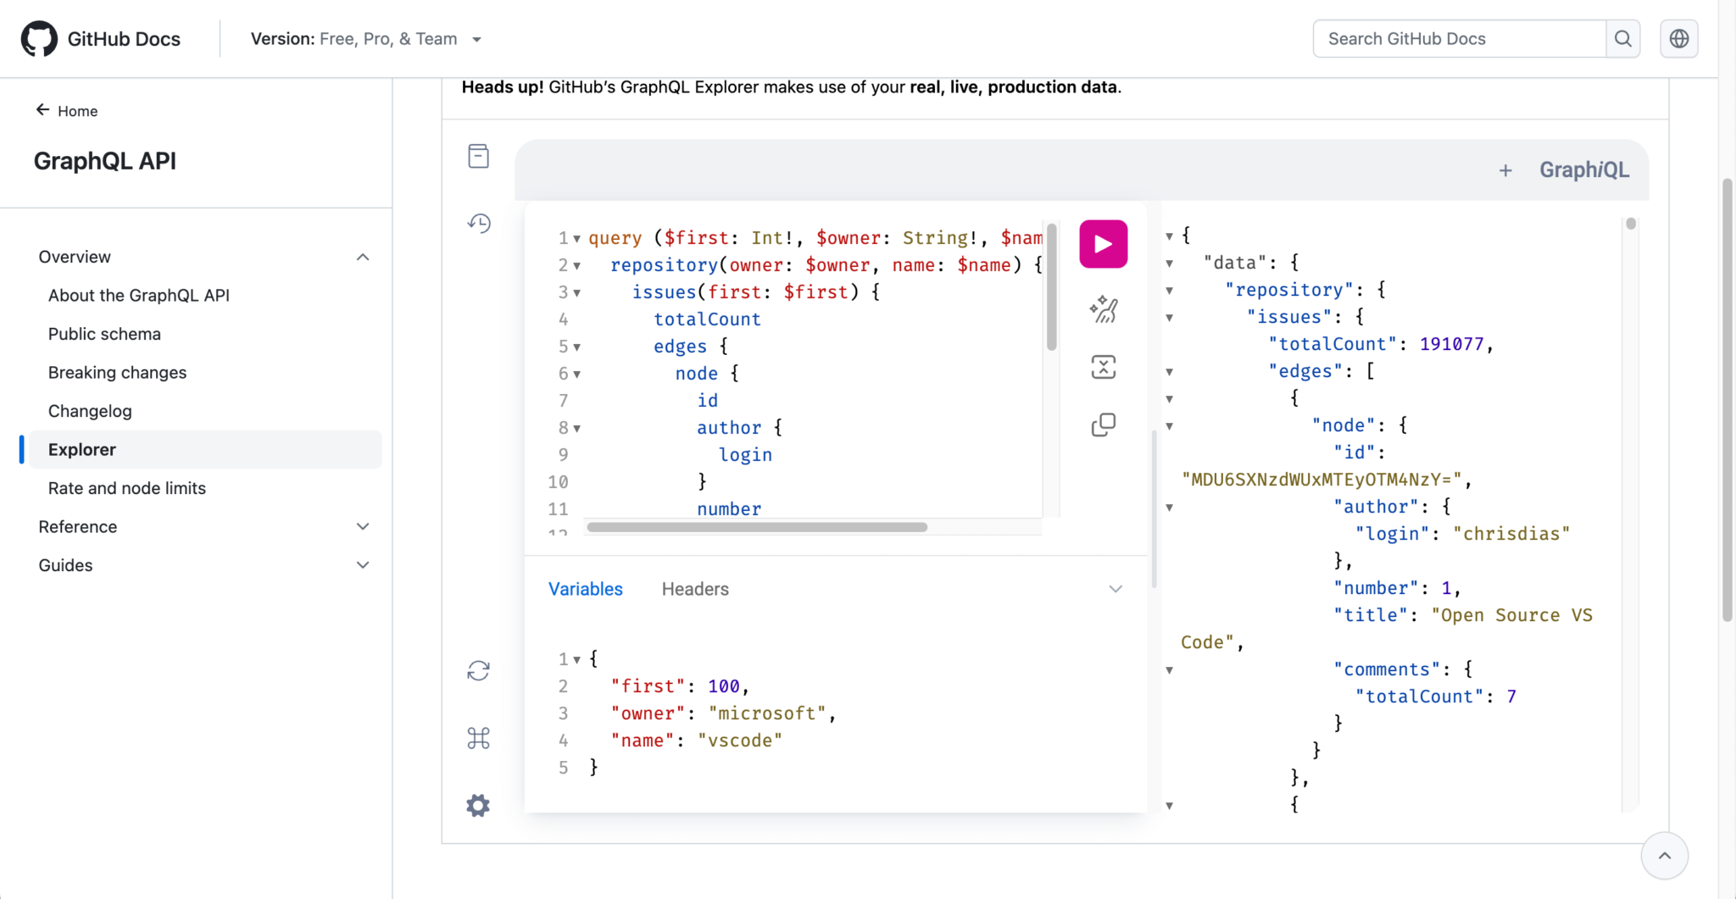Collapse the "edges" array in response
Screen dimensions: 1736x899
click(1169, 372)
